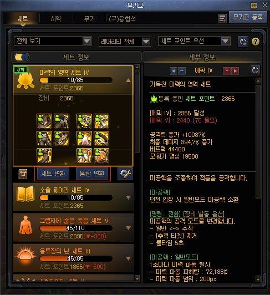Click the red plus icon next to 에픽 IV
This screenshot has height=295, width=270.
coord(227,71)
